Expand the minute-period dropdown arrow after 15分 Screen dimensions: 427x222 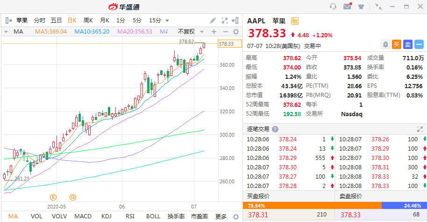pos(167,21)
